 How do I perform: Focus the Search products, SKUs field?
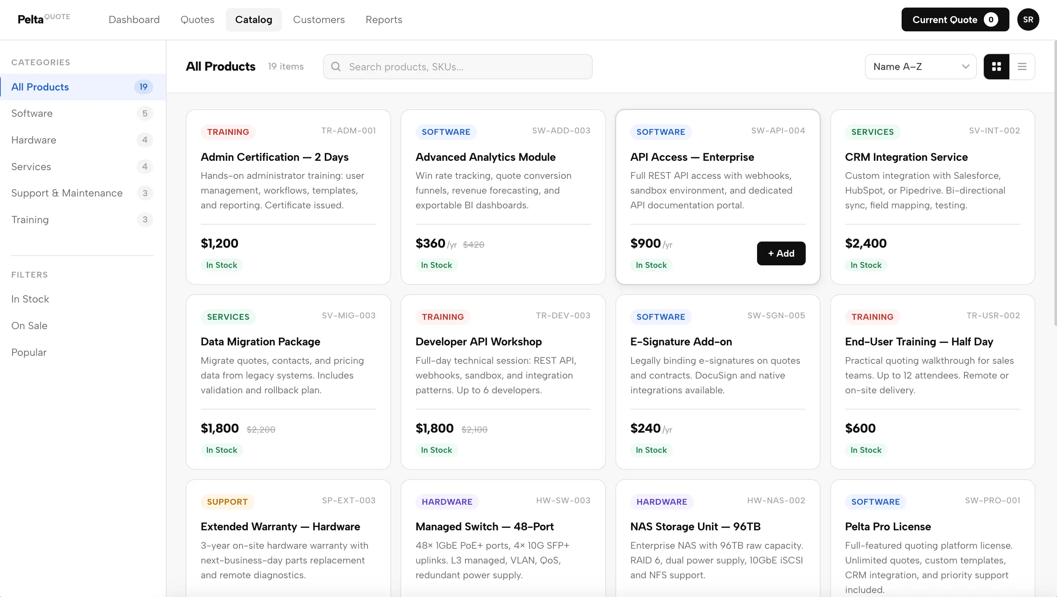tap(457, 66)
